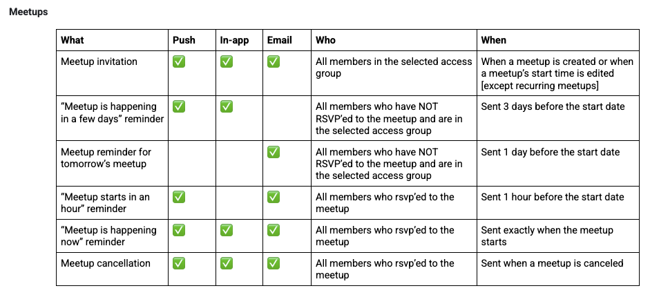Click Push checkmark for Meetup cancellation
The height and width of the screenshot is (295, 650).
click(x=179, y=263)
